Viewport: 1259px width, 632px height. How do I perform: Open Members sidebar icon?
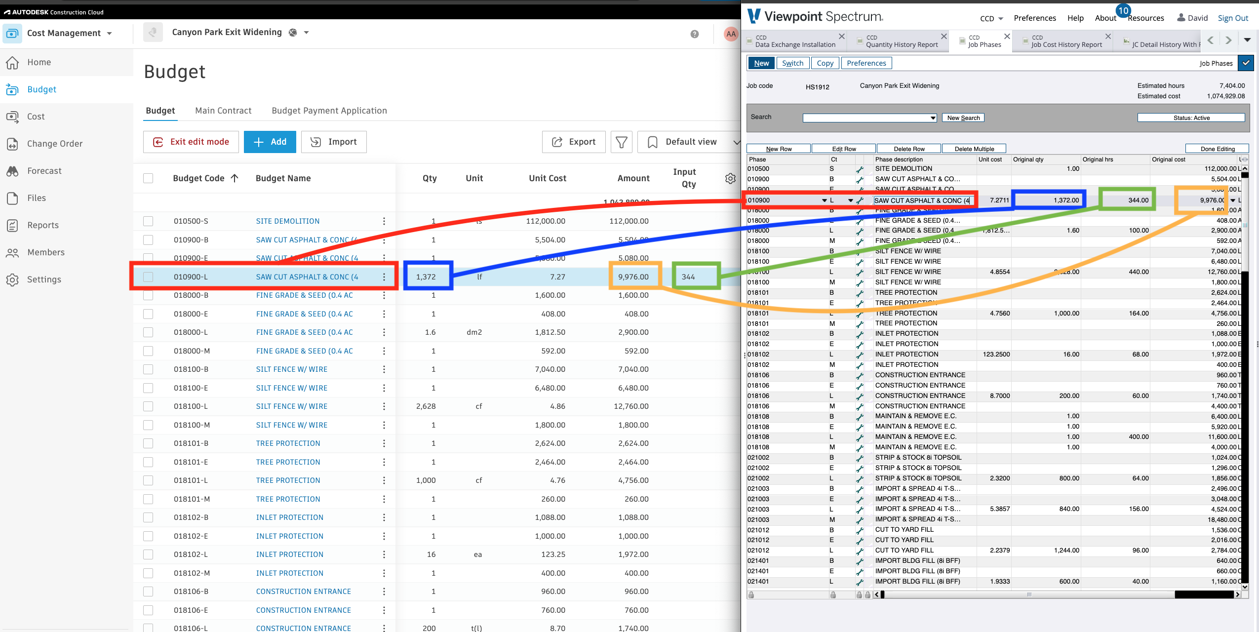[x=12, y=252]
